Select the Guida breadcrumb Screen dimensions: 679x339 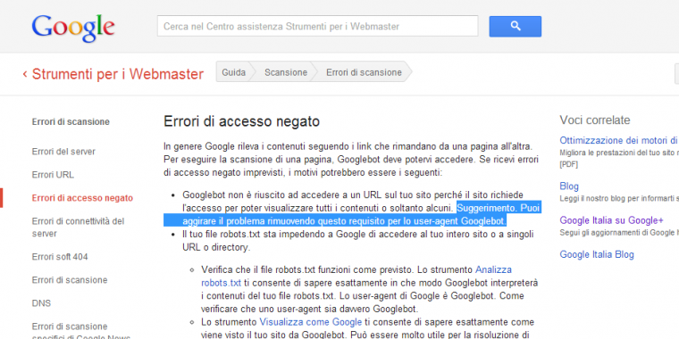point(234,72)
